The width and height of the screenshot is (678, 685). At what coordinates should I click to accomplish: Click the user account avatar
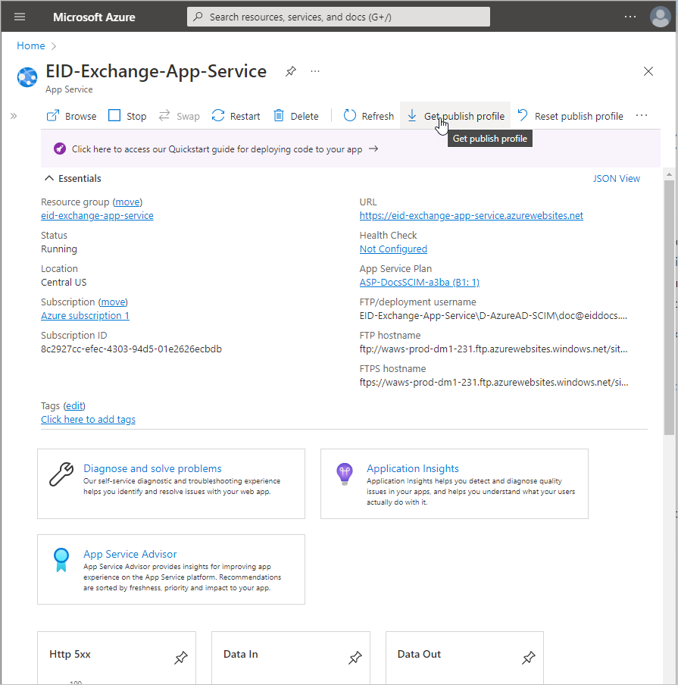tap(660, 17)
